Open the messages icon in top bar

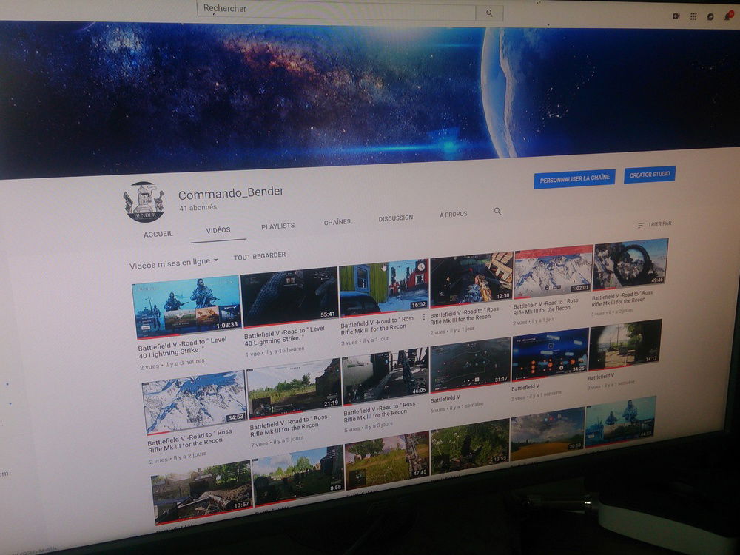click(710, 16)
